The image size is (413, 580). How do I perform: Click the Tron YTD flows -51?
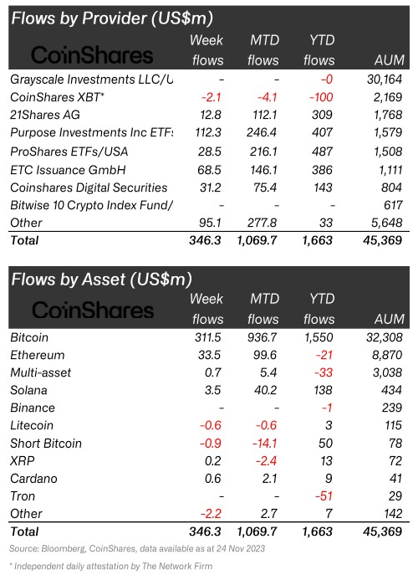click(x=324, y=496)
